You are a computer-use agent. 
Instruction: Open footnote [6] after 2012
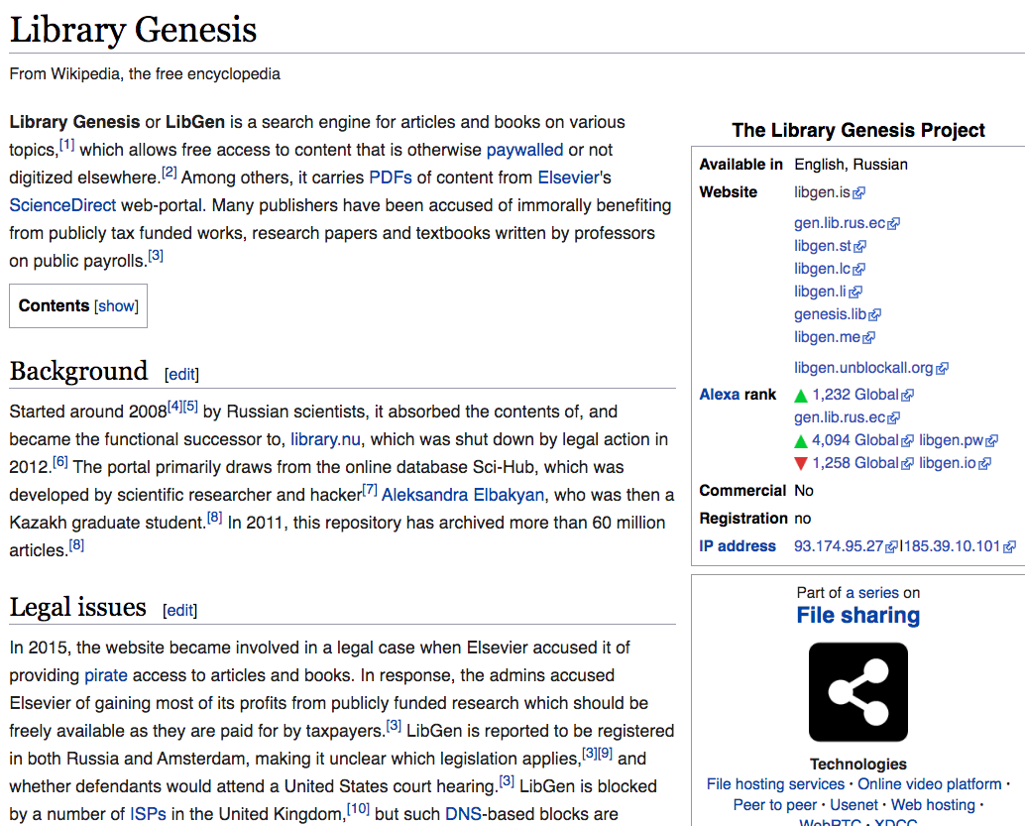[60, 462]
